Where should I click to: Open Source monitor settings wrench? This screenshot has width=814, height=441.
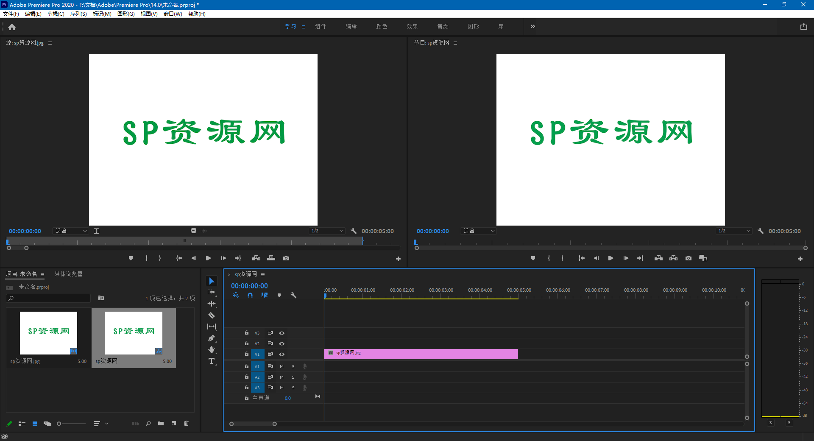coord(354,231)
